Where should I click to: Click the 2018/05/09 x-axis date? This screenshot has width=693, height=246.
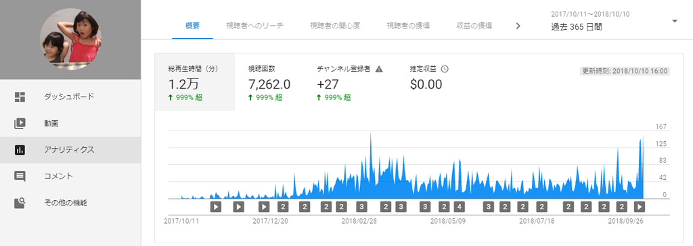448,221
